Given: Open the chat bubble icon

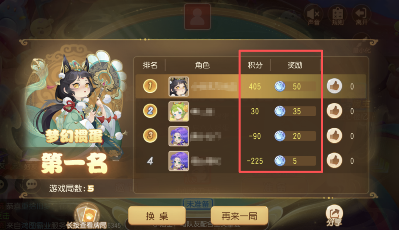Looking at the screenshot, I should click(x=31, y=184).
